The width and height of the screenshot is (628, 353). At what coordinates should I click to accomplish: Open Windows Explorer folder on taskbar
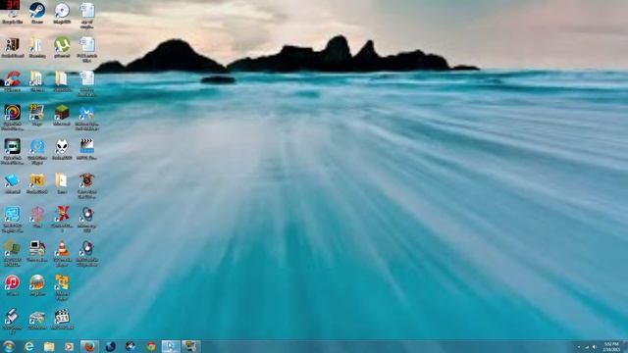(49, 346)
